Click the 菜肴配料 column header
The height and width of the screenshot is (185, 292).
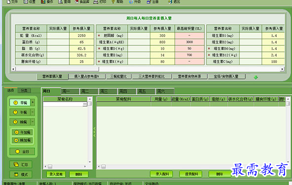123,99
